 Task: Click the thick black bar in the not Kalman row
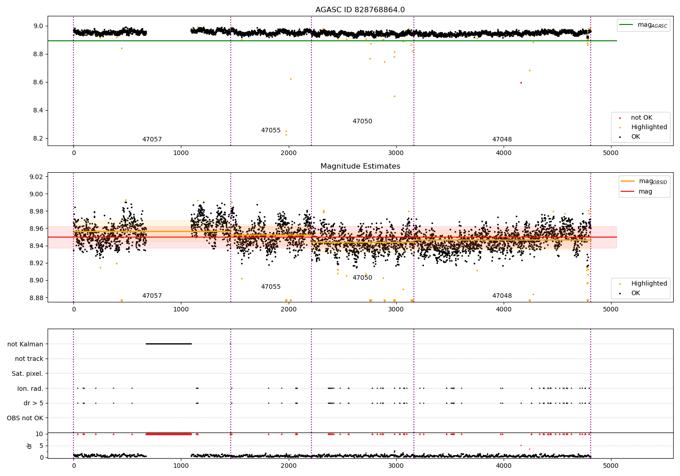coord(169,344)
